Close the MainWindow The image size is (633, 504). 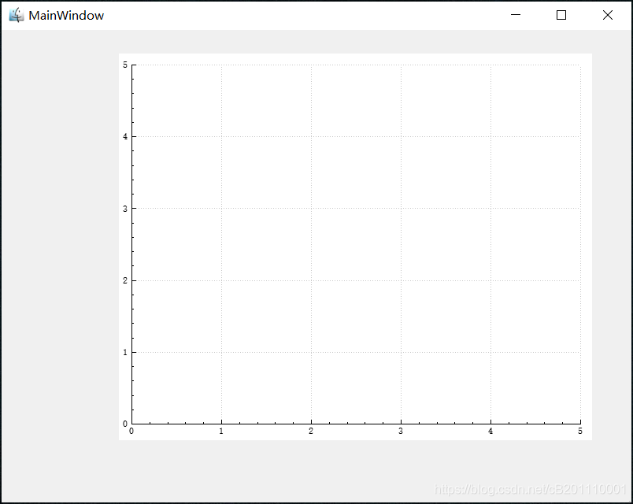(x=608, y=15)
